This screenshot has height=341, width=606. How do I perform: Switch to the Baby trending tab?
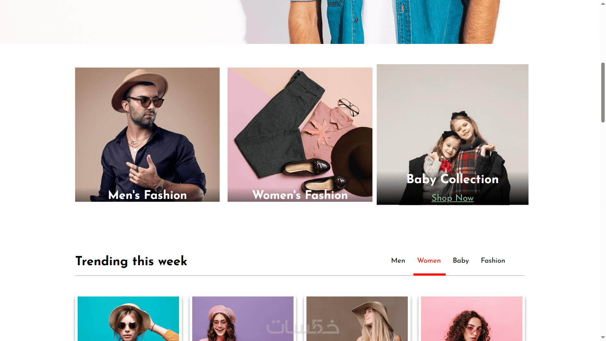point(461,260)
